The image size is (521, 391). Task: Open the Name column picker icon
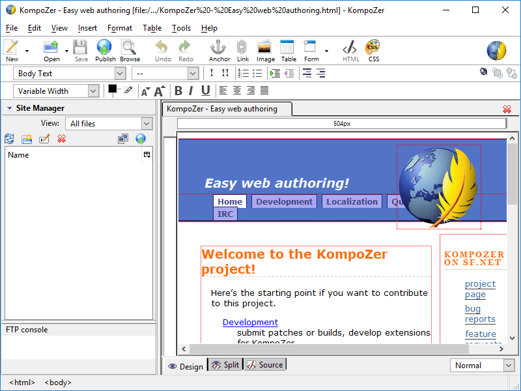147,154
